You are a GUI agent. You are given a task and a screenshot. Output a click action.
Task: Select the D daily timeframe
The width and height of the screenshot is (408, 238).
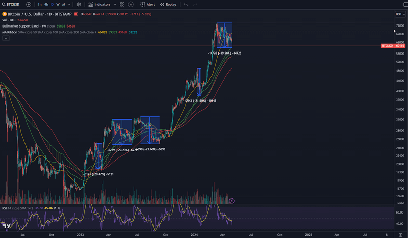(53, 4)
